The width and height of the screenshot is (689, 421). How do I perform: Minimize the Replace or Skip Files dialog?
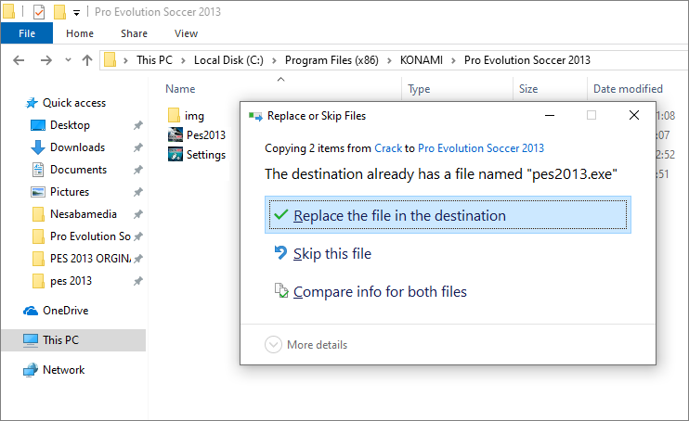[550, 116]
